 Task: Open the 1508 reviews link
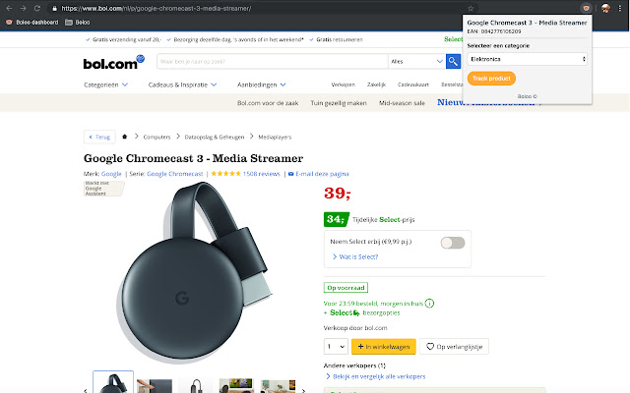[262, 174]
